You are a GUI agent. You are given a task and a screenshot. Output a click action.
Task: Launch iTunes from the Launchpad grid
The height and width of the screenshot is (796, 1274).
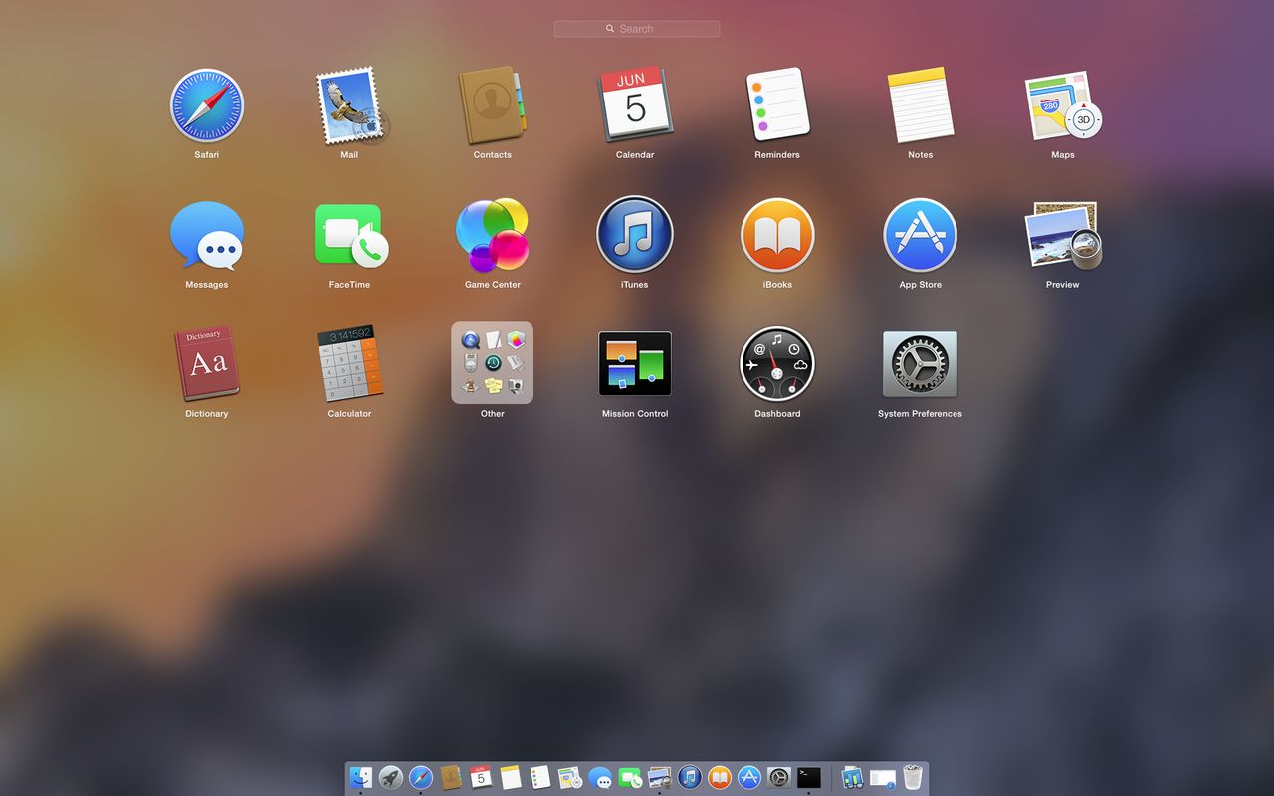coord(635,235)
